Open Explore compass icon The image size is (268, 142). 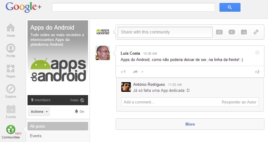pos(11,89)
